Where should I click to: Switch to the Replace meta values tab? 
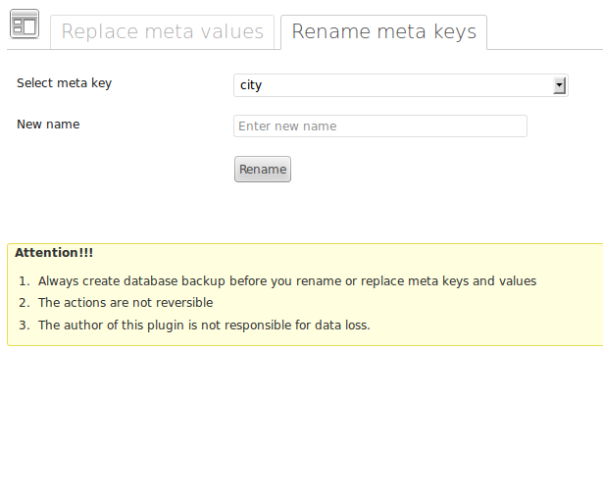[162, 31]
